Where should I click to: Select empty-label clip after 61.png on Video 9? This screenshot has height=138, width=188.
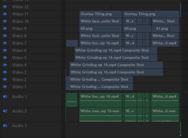tap(175, 29)
